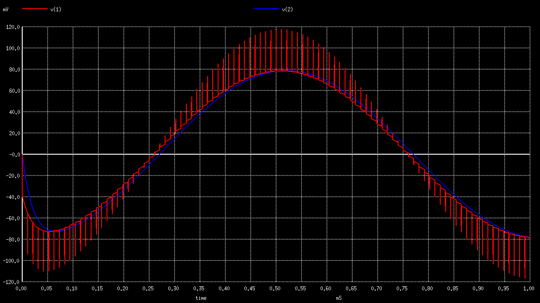The width and height of the screenshot is (540, 303).
Task: Click the red v(1) legend line
Action: 35,9
